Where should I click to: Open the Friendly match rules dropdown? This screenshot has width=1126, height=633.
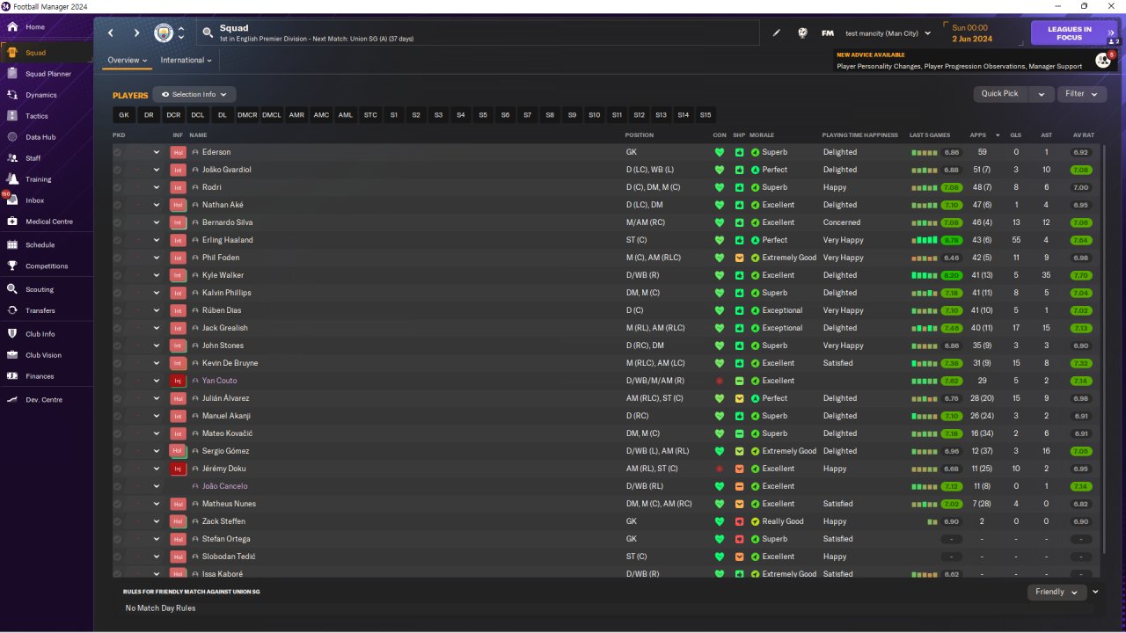pos(1057,592)
